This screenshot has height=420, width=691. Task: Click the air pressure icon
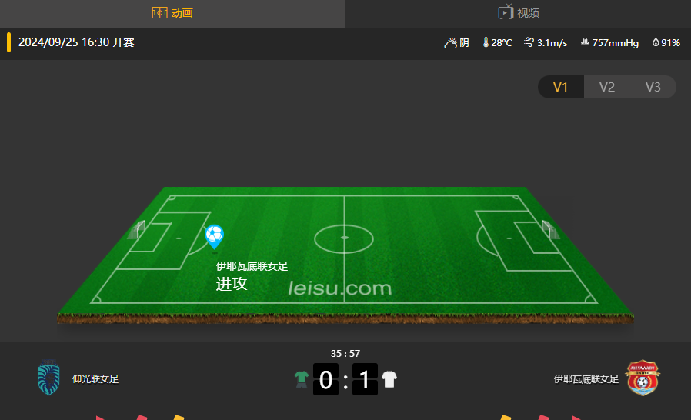click(585, 42)
